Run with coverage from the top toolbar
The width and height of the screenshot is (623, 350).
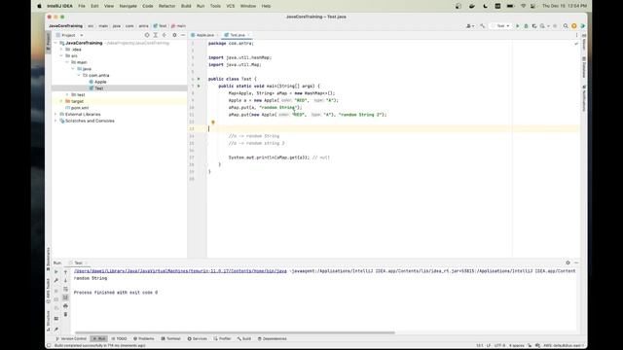(x=534, y=26)
